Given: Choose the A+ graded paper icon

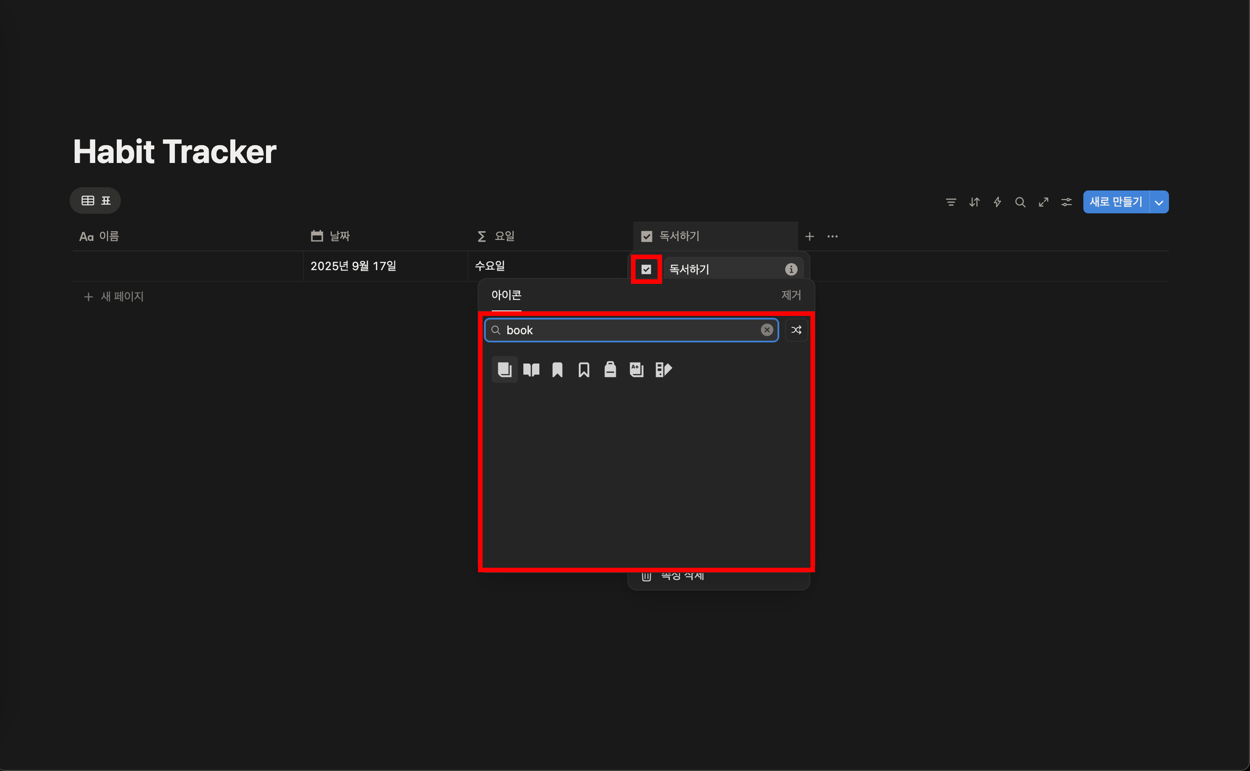Looking at the screenshot, I should tap(636, 369).
